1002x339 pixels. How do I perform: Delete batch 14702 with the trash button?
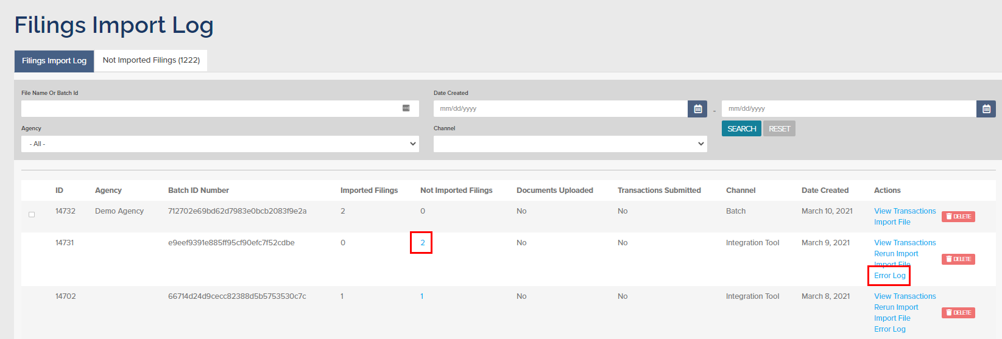point(958,313)
